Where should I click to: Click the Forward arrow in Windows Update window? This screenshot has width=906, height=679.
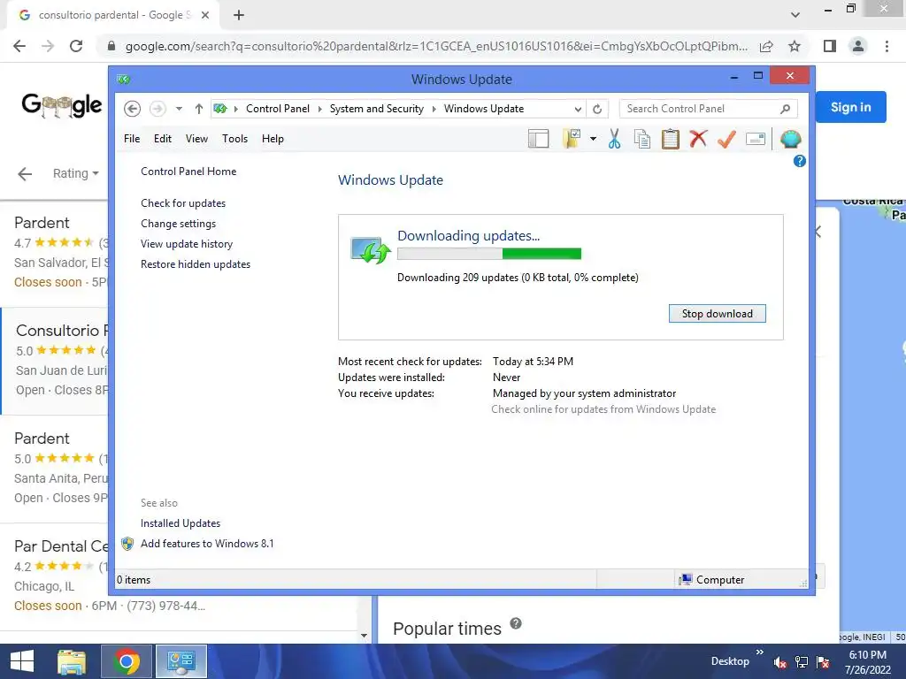tap(157, 109)
